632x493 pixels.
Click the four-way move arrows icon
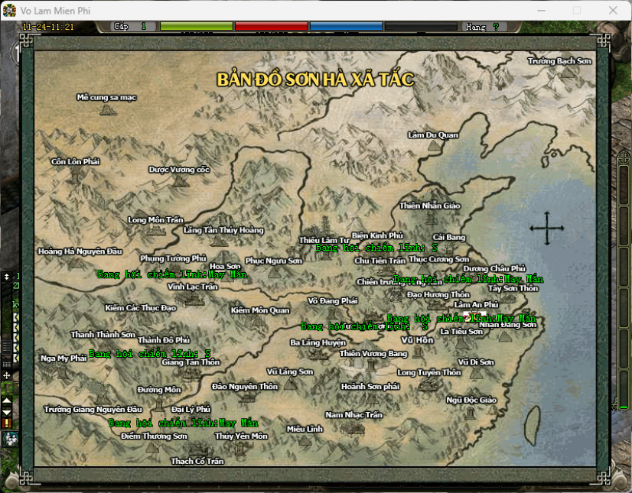click(x=547, y=228)
